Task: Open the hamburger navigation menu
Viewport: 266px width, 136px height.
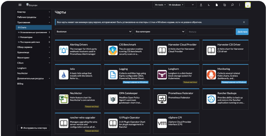Action: click(x=20, y=5)
